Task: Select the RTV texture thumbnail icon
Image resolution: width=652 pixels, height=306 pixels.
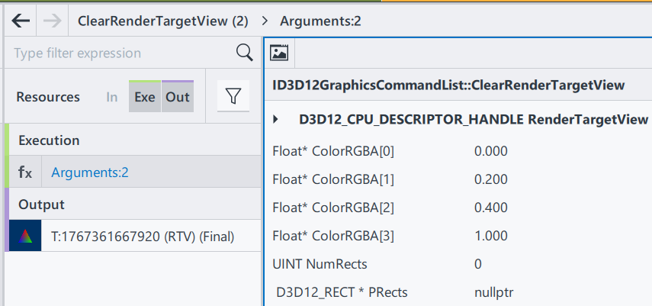Action: point(26,237)
